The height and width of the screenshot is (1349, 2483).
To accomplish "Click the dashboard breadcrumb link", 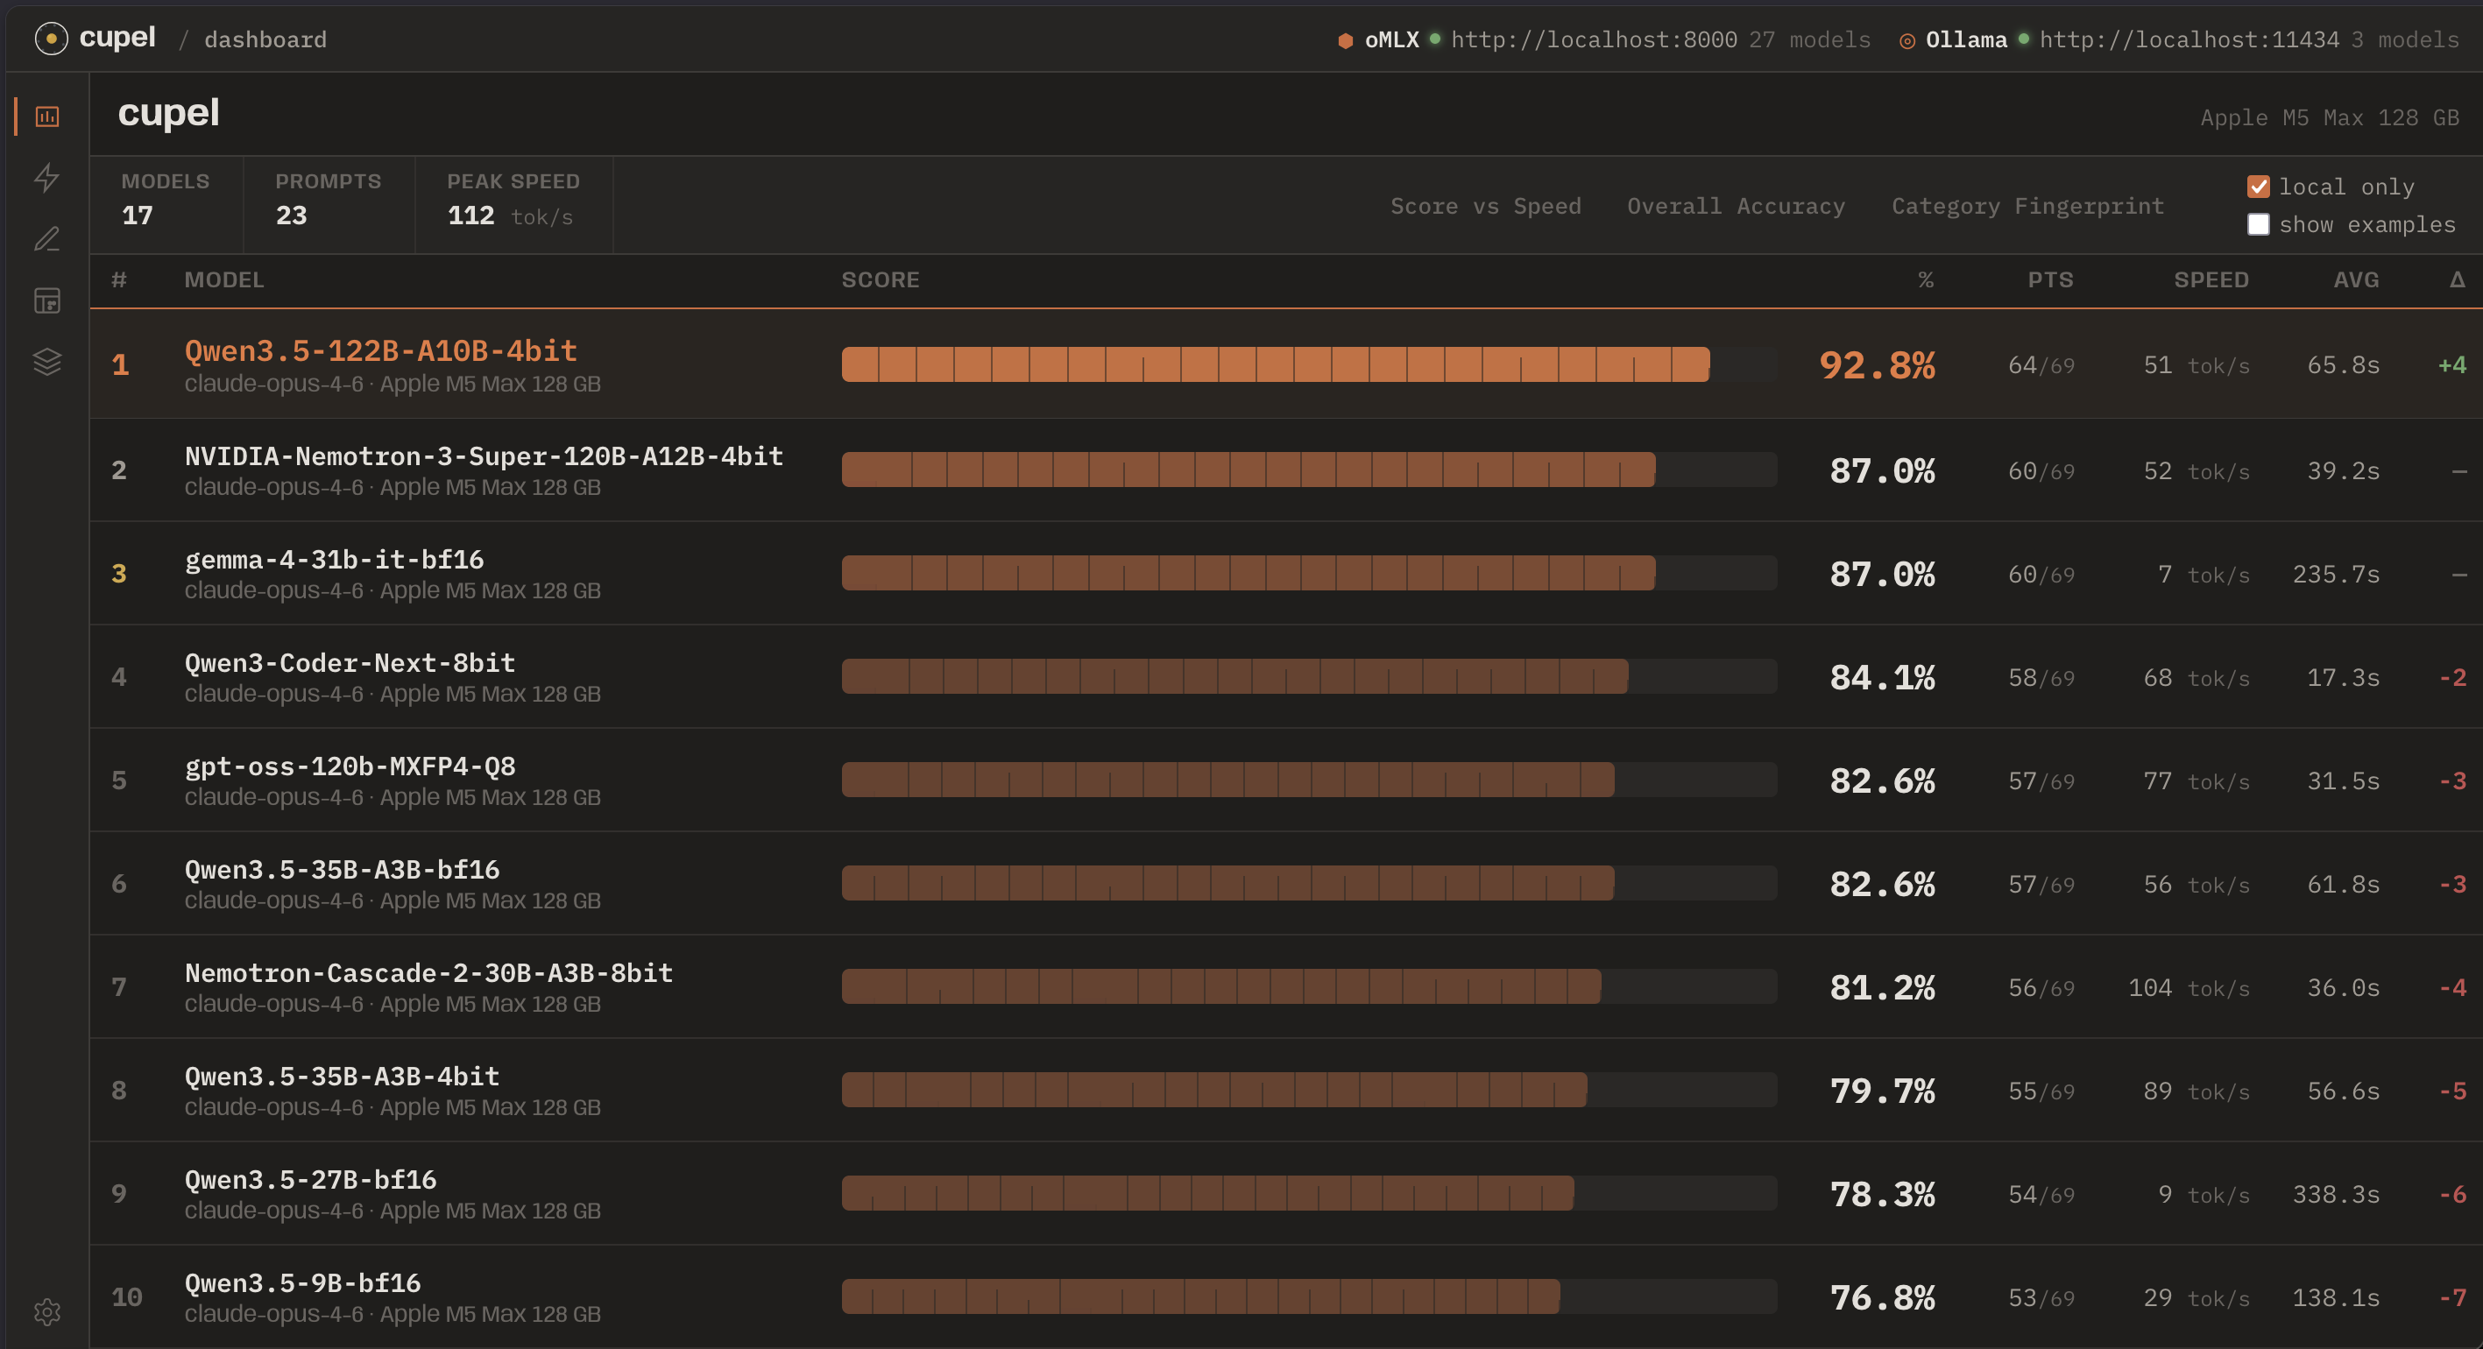I will [x=265, y=39].
